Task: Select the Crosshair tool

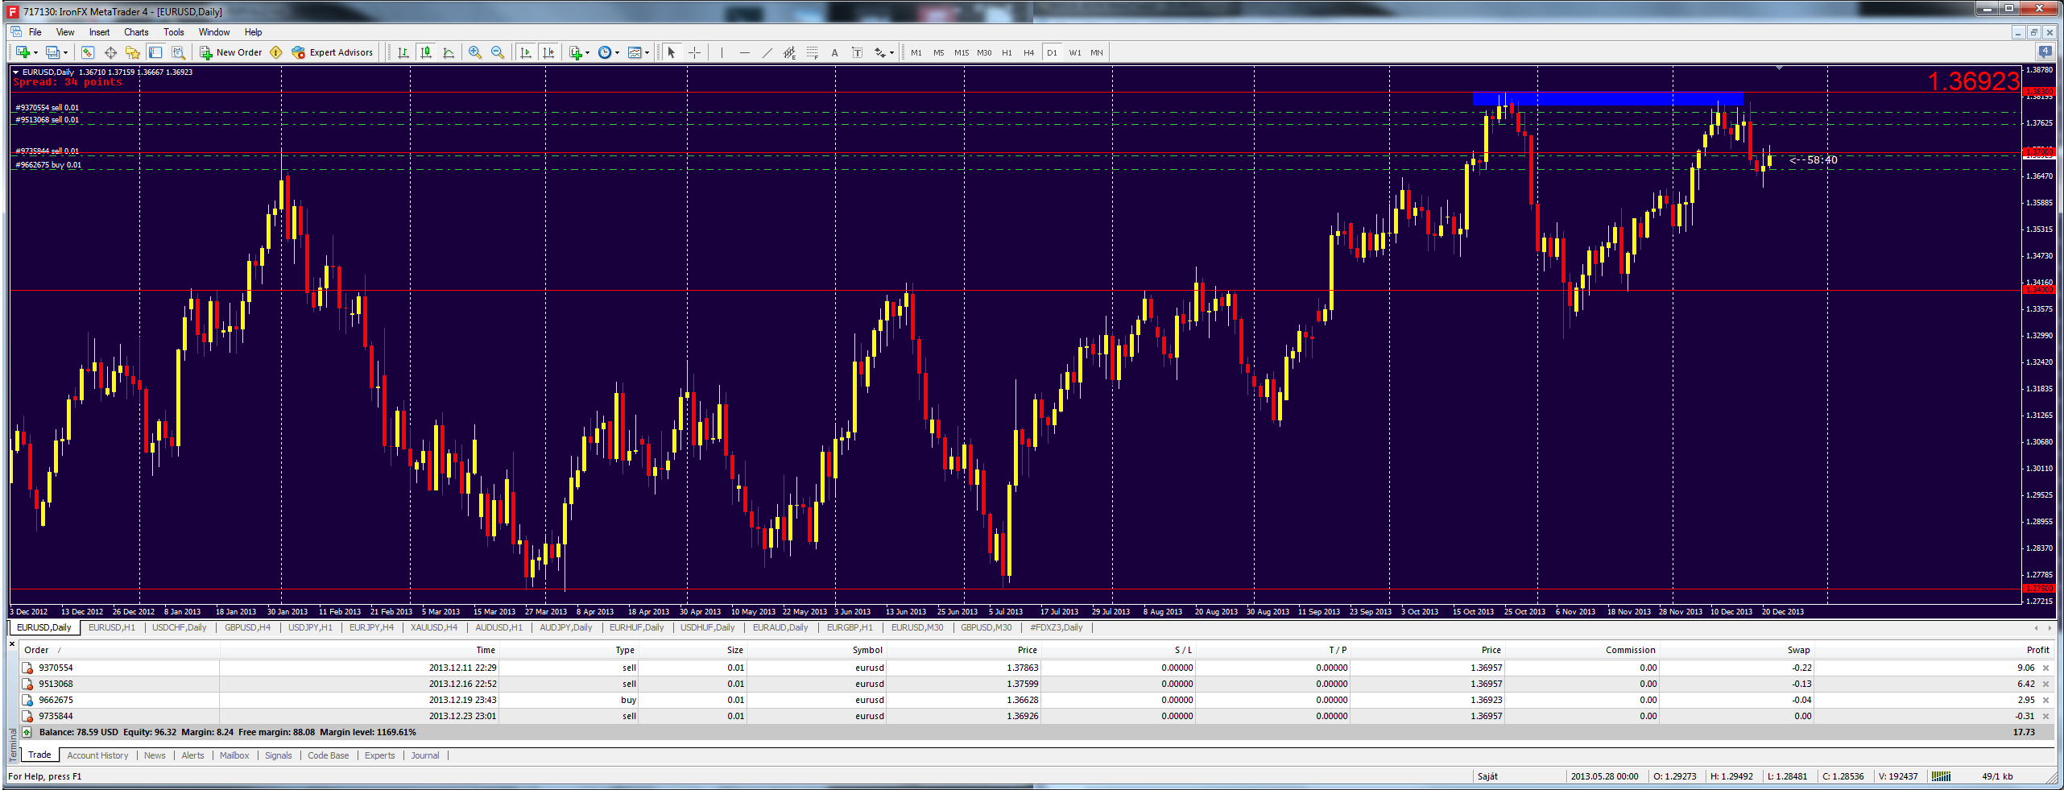Action: tap(694, 52)
